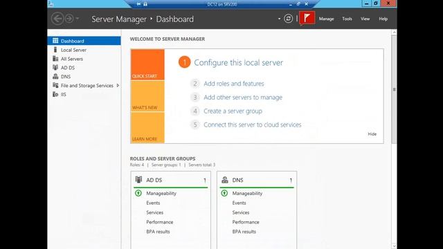Click the orange step 1 circle
Image resolution: width=443 pixels, height=249 pixels.
[185, 62]
